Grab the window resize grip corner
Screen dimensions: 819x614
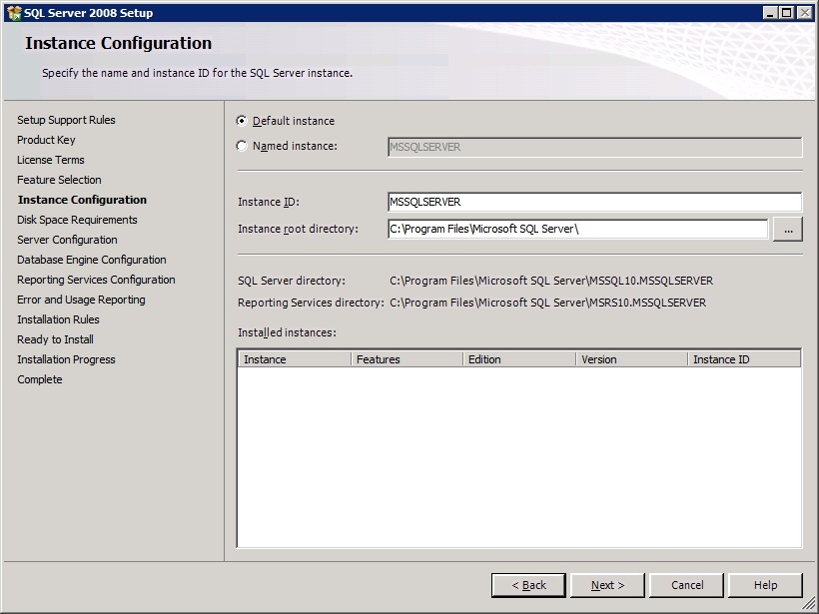(808, 604)
